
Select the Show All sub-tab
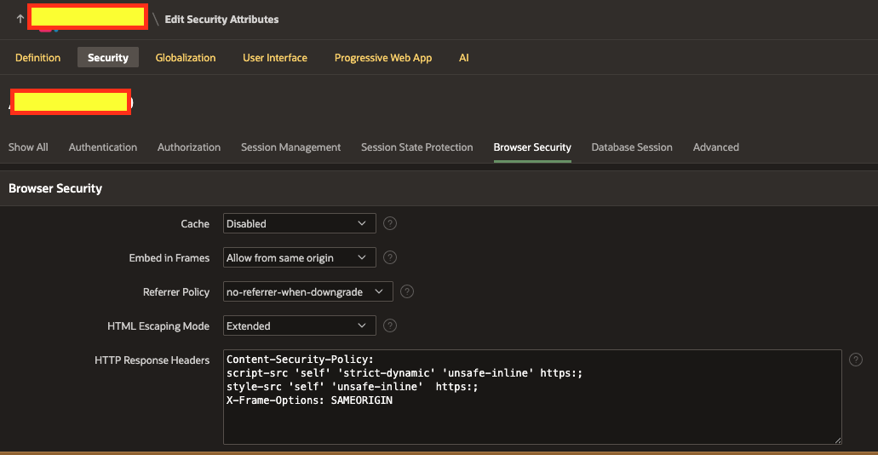click(29, 147)
